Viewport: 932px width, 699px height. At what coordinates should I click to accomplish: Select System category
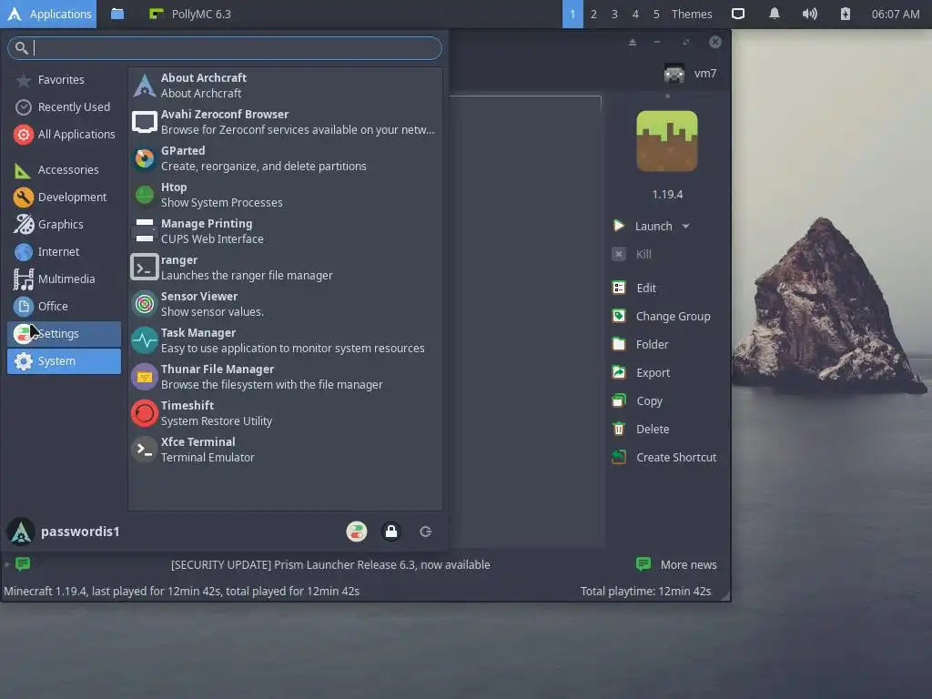pyautogui.click(x=65, y=361)
